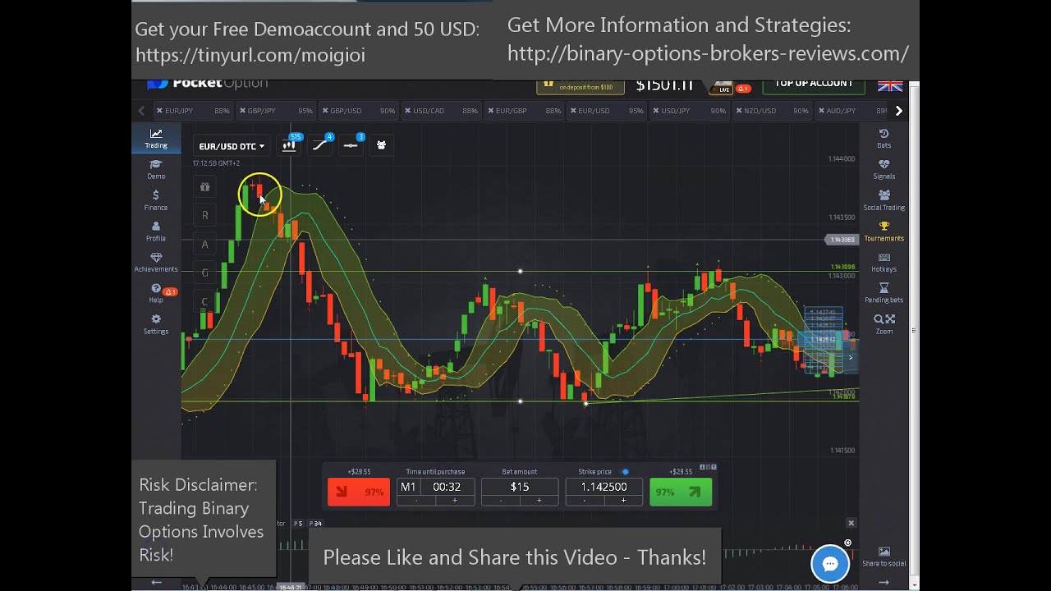Click the Zoom chart control
Viewport: 1051px width, 591px height.
coord(883,324)
